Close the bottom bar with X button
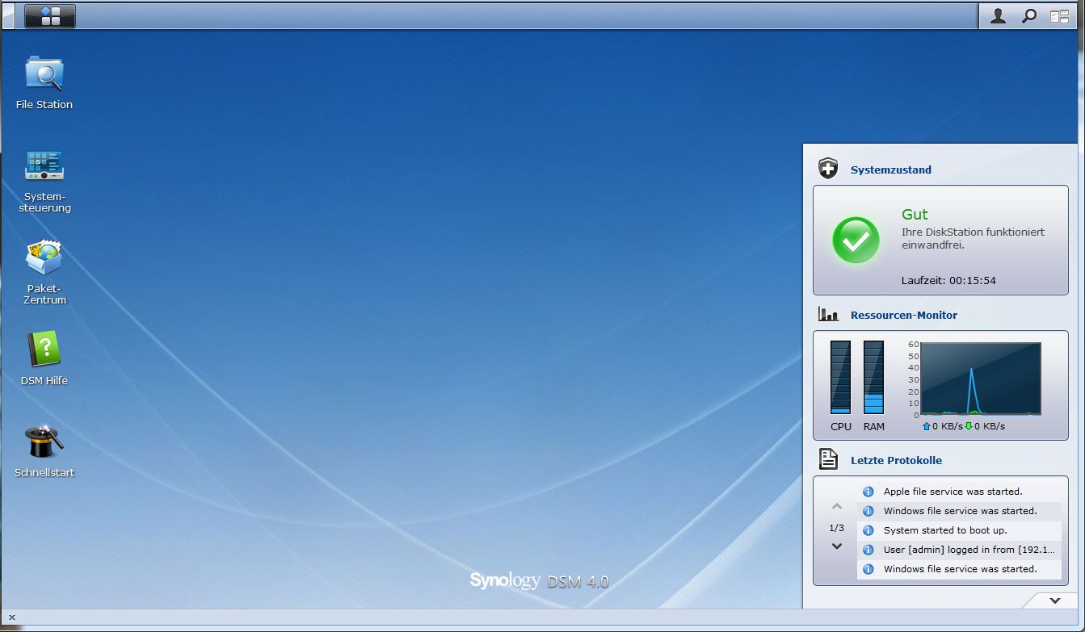 (11, 617)
